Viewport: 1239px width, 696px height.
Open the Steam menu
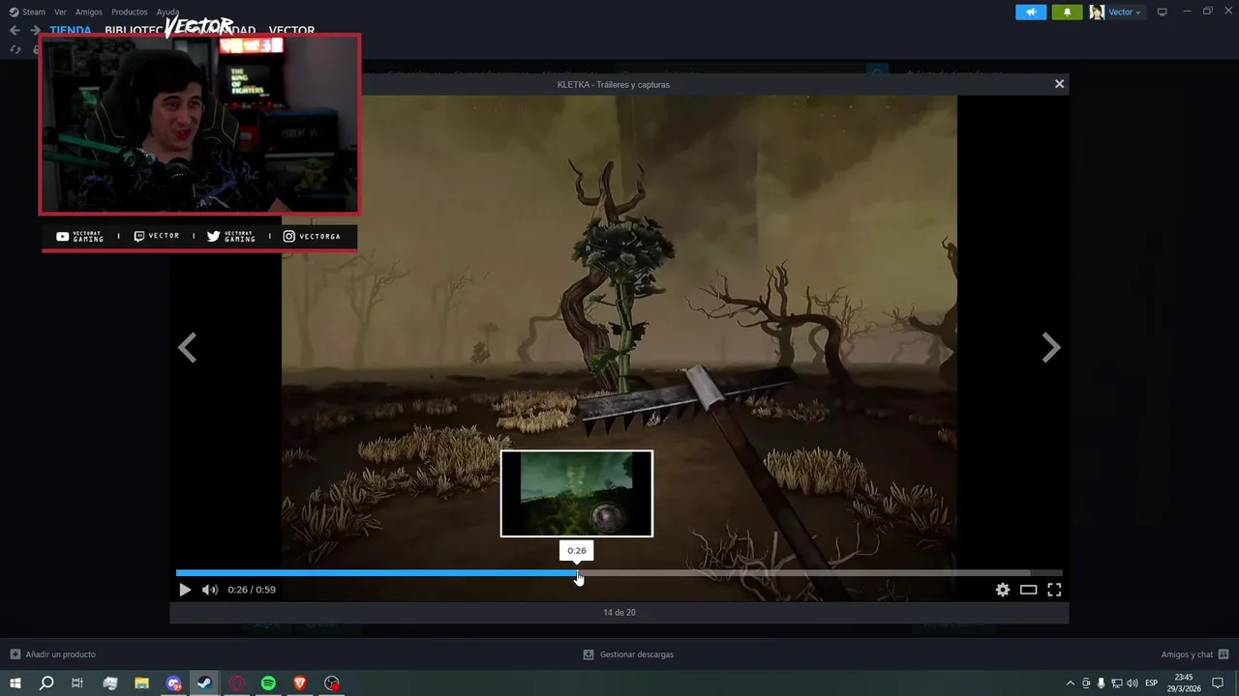coord(28,12)
